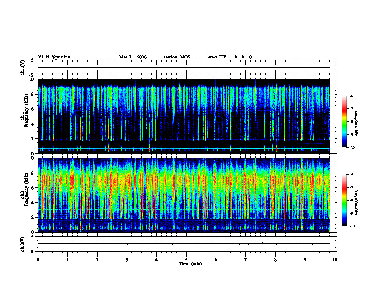The height and width of the screenshot is (291, 377).
Task: Click the ch.1 colorbar "log(PSD)(V²/Hz)" label
Action: 356,124
